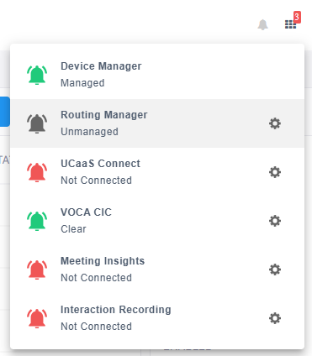
Task: Open the Meeting Insights entry
Action: click(x=157, y=270)
